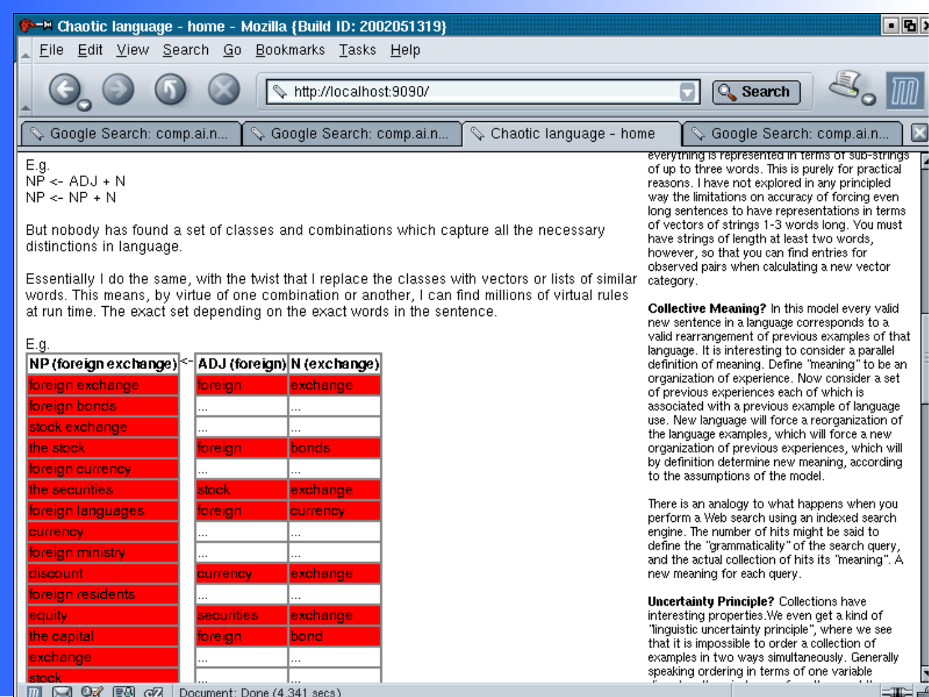Screen dimensions: 929x697
Task: Switch to the first Google Search tab
Action: [131, 134]
